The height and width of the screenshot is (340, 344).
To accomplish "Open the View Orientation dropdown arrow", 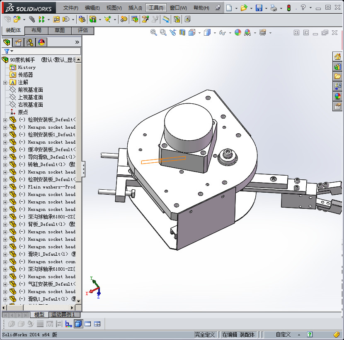I will point(199,33).
